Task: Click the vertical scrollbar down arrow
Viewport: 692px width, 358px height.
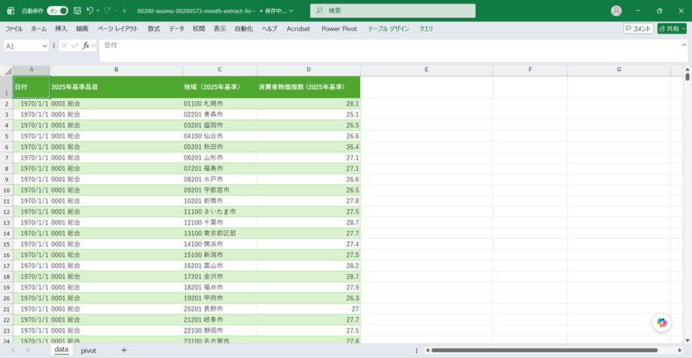Action: pos(688,340)
